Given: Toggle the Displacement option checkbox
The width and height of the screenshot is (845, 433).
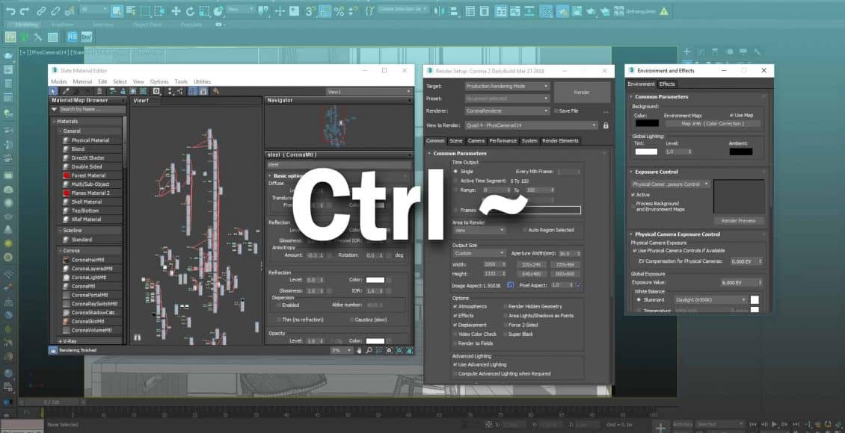Looking at the screenshot, I should pyautogui.click(x=455, y=325).
